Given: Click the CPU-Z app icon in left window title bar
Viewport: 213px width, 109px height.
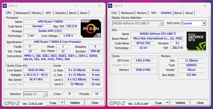Looking at the screenshot, I should click(5, 6).
